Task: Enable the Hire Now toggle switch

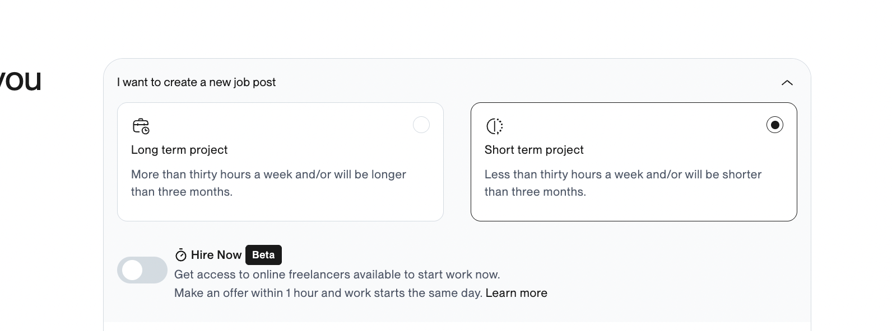Action: pyautogui.click(x=142, y=270)
